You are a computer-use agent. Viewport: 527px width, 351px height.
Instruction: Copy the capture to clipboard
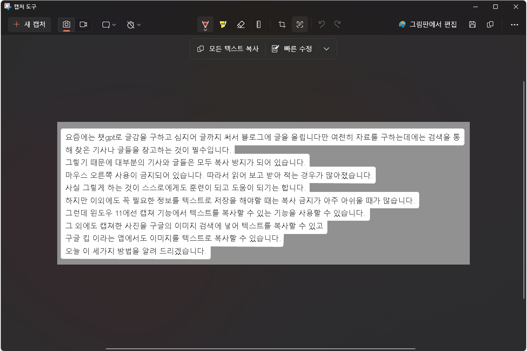point(490,24)
